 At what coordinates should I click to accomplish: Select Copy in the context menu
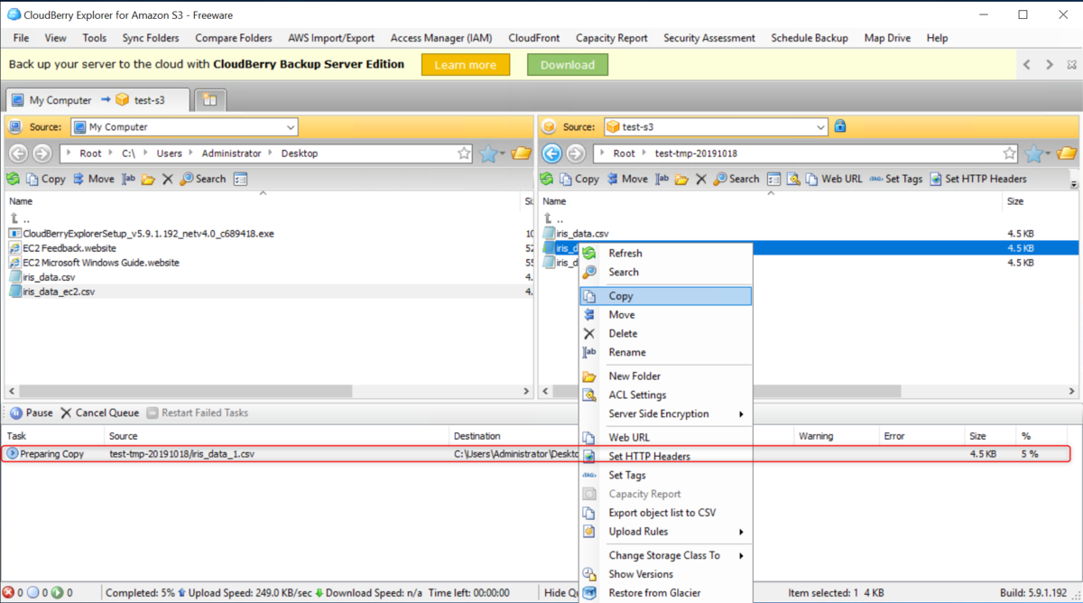(x=665, y=296)
